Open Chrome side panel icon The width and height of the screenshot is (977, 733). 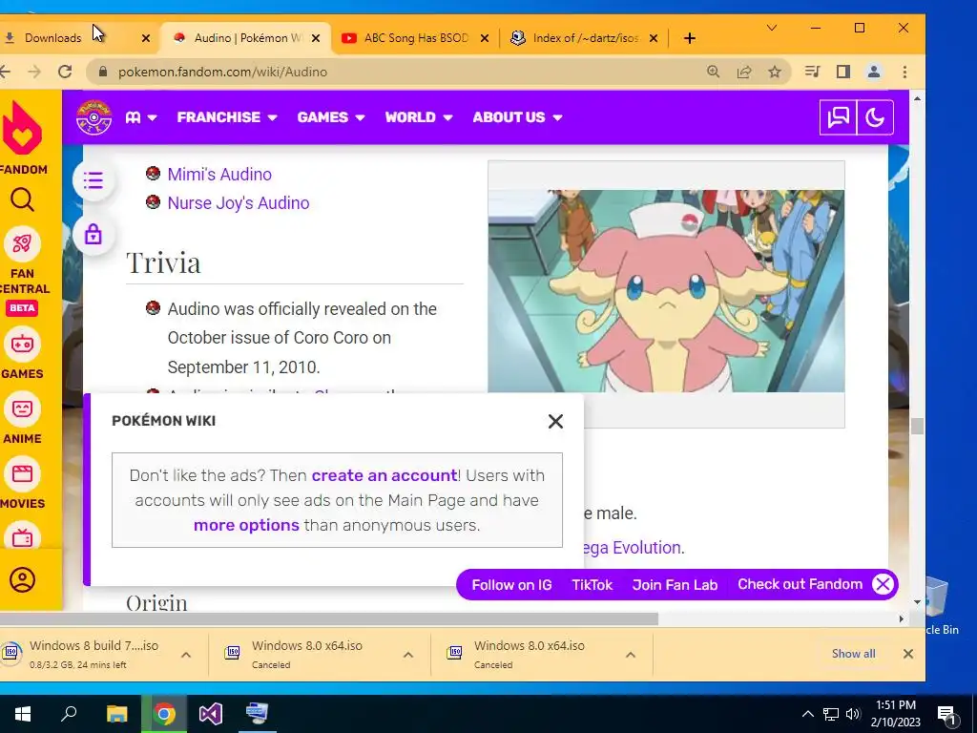tap(843, 72)
